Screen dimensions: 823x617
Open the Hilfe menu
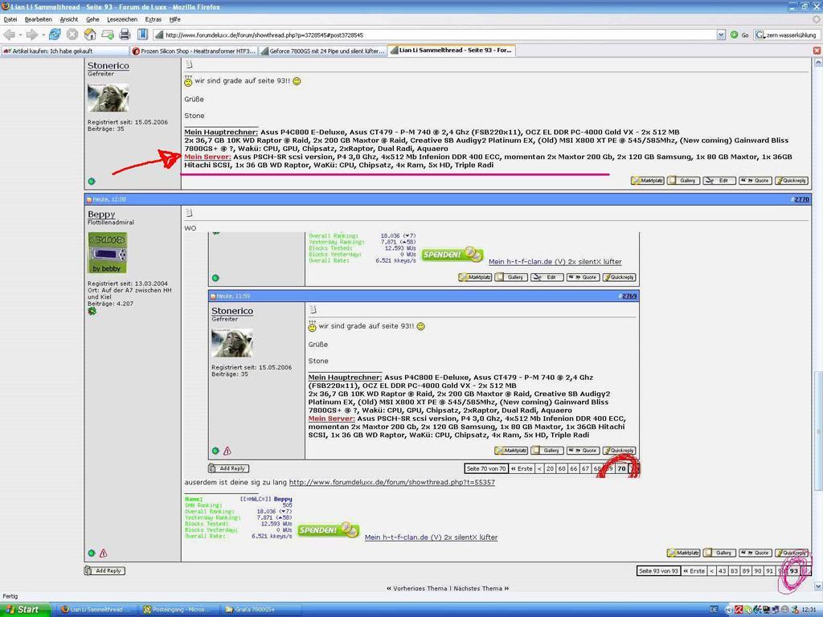coord(174,19)
